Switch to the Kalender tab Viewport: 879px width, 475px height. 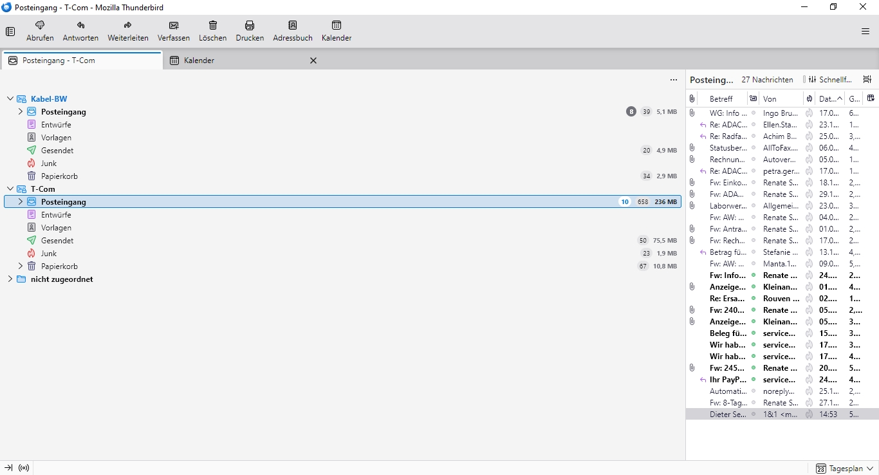click(x=244, y=61)
